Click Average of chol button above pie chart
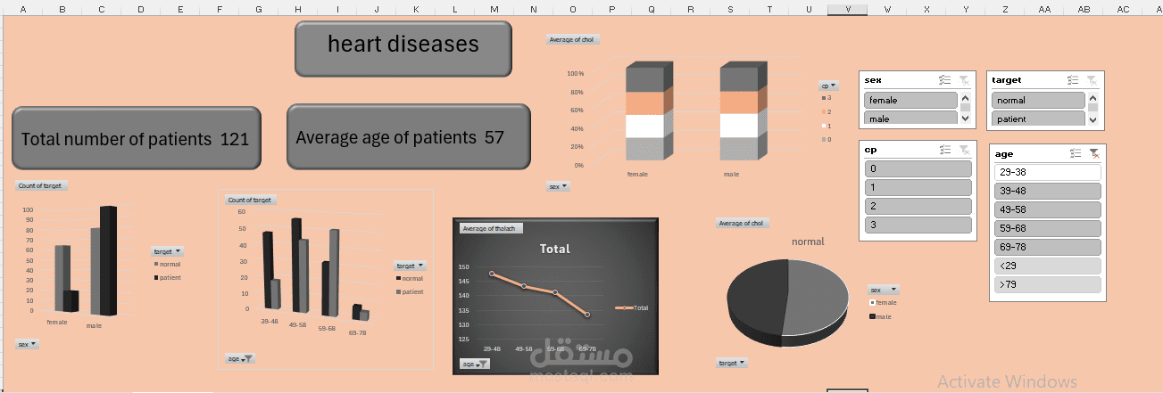 click(x=742, y=223)
